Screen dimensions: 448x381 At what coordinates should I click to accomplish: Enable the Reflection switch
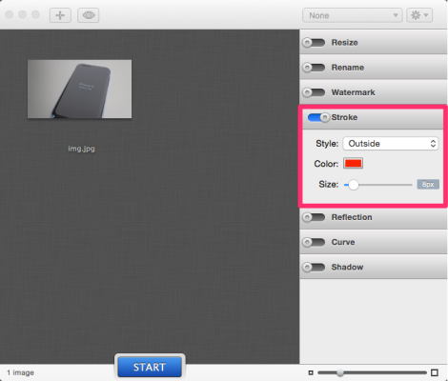pos(314,217)
